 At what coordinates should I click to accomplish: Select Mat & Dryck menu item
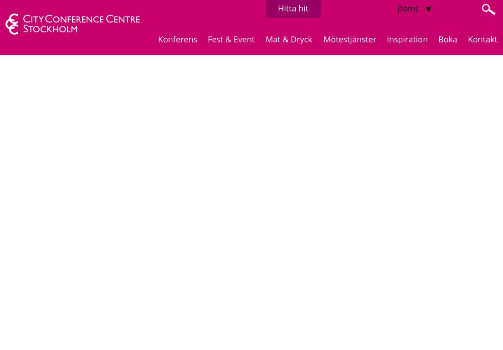tap(289, 40)
